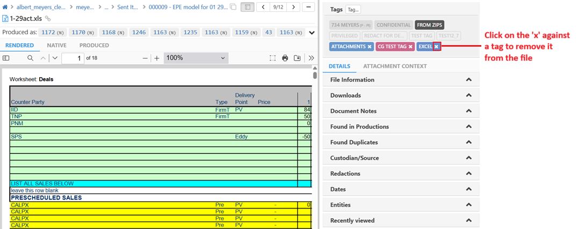Download the document from viewer toolbar
Image resolution: width=578 pixels, height=229 pixels.
click(x=297, y=58)
